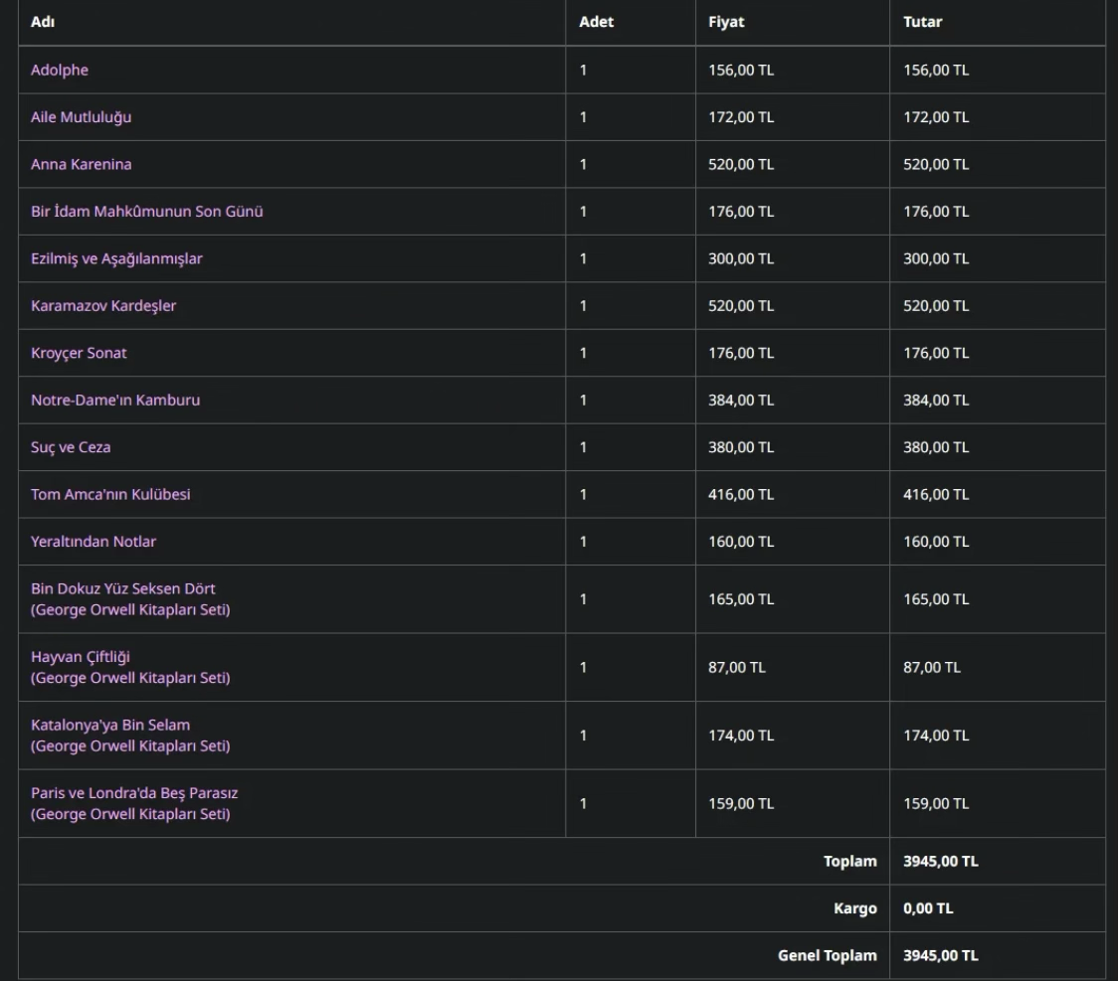Click the Adet column header
The image size is (1118, 981).
596,22
